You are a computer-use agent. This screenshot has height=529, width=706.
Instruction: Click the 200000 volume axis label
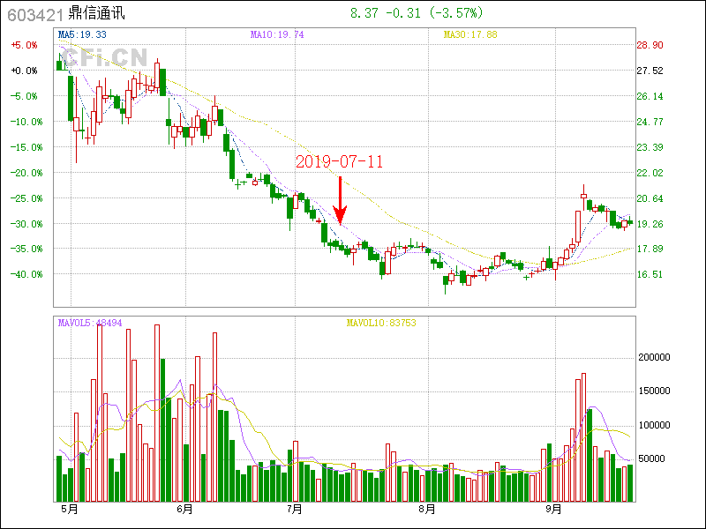tap(656, 357)
